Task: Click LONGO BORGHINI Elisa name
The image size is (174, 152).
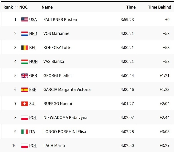Action: tap(65, 132)
